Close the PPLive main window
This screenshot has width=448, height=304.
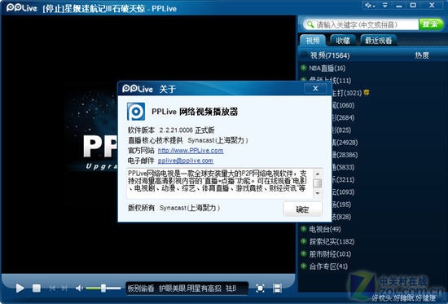432,5
